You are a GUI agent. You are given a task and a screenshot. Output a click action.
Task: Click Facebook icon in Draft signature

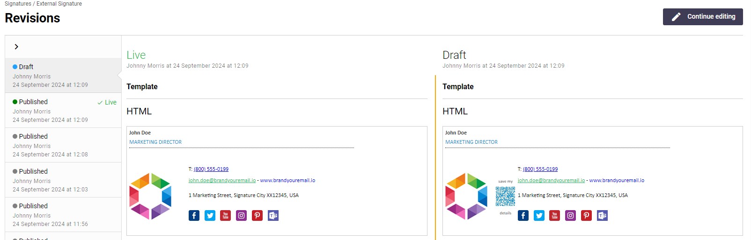pyautogui.click(x=523, y=215)
